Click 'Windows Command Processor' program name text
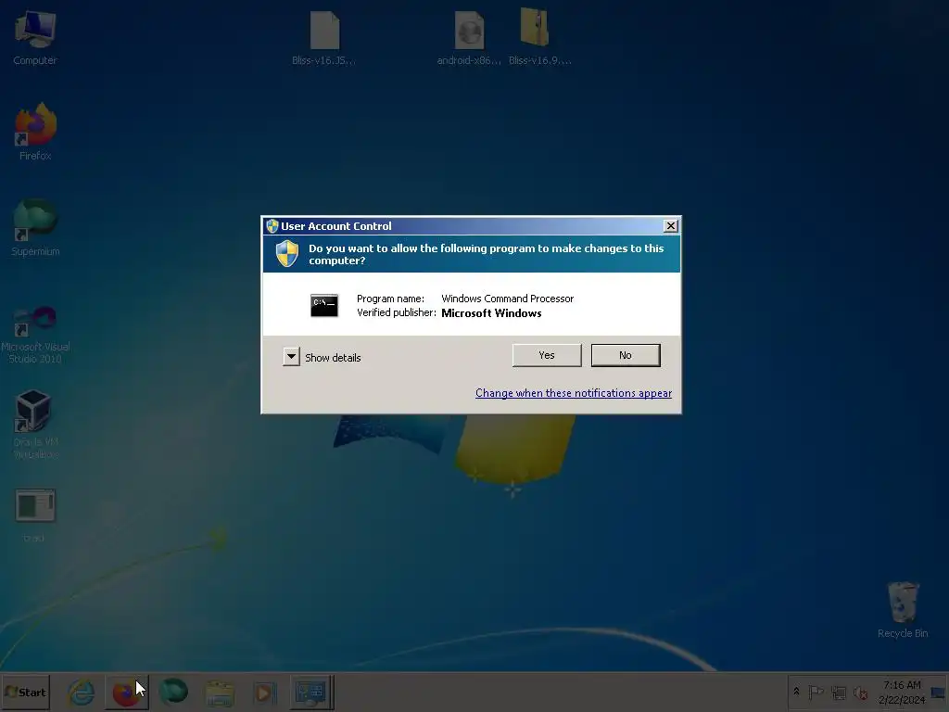This screenshot has width=949, height=712. point(507,299)
